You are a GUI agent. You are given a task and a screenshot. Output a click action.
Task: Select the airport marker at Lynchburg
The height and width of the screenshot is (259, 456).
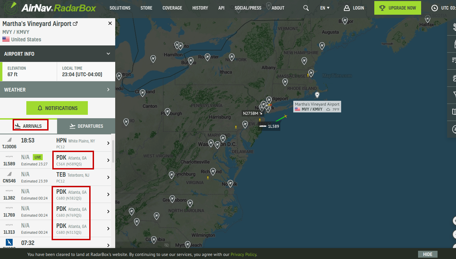click(x=172, y=175)
